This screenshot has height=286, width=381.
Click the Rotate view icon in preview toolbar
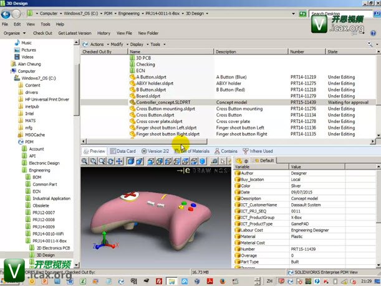tap(109, 161)
